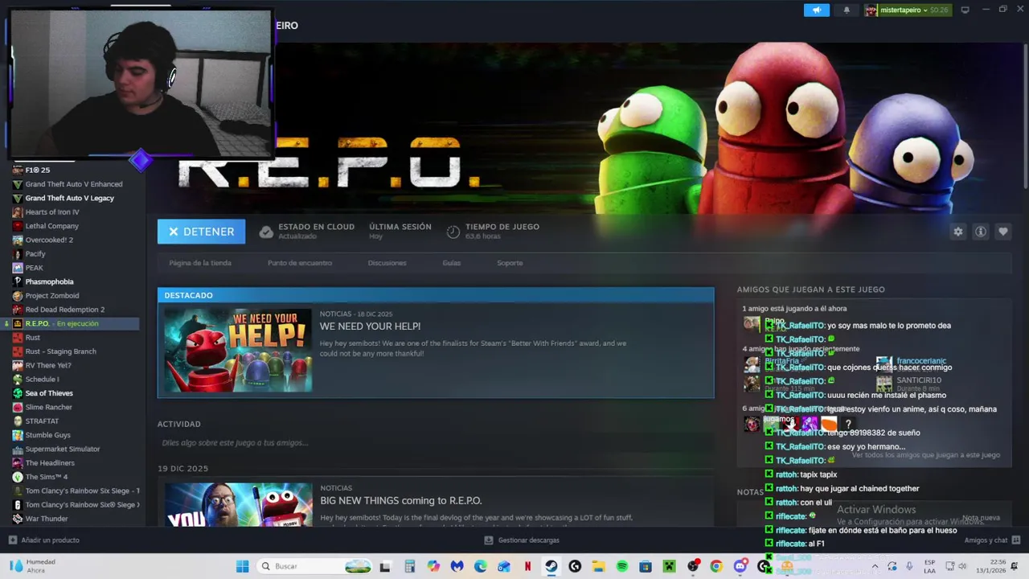Open the Windows Start menu
The width and height of the screenshot is (1029, 579).
click(x=242, y=566)
